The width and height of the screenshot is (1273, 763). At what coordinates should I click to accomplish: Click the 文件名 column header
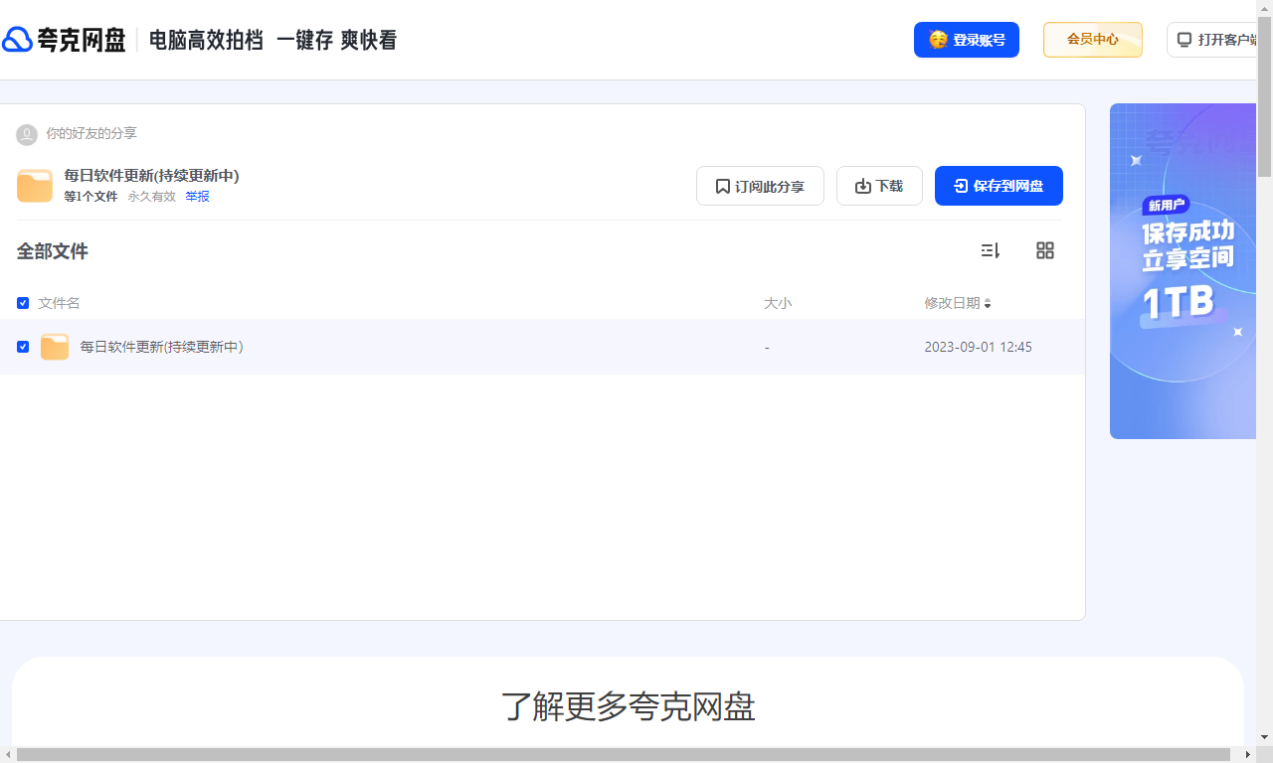[59, 303]
